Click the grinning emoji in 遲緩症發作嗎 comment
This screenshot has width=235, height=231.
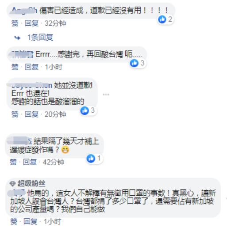[65, 150]
